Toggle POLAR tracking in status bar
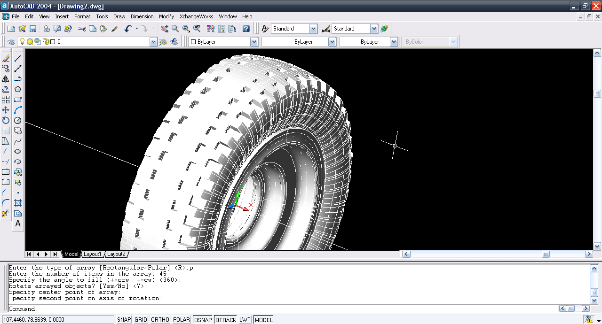This screenshot has width=602, height=324. (x=182, y=320)
